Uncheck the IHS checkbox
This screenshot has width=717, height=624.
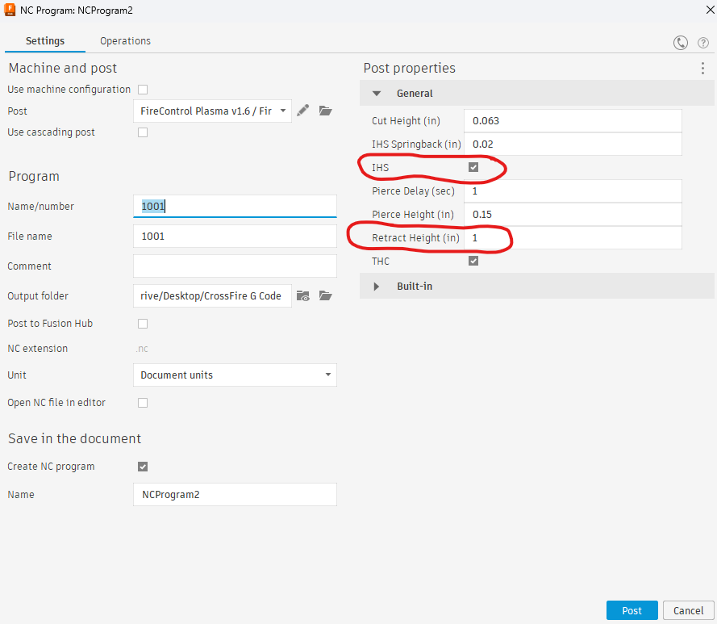(473, 167)
